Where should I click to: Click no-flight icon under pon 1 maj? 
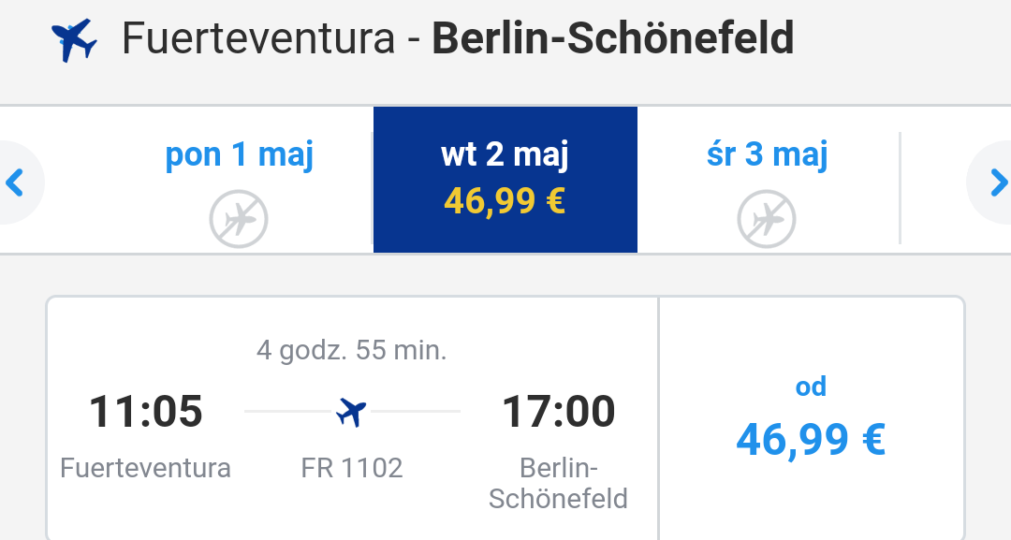pyautogui.click(x=239, y=219)
